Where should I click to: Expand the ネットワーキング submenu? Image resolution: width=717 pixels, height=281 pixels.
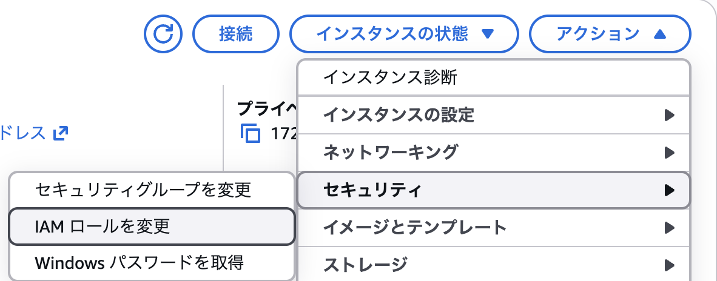click(x=390, y=151)
